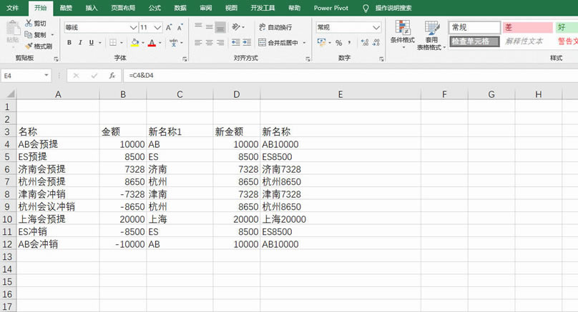This screenshot has width=578, height=312.
Task: Open the font name dropdown
Action: pyautogui.click(x=134, y=27)
